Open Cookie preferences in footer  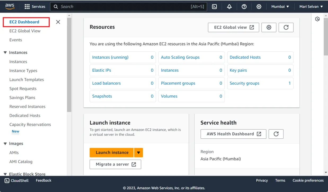click(308, 180)
